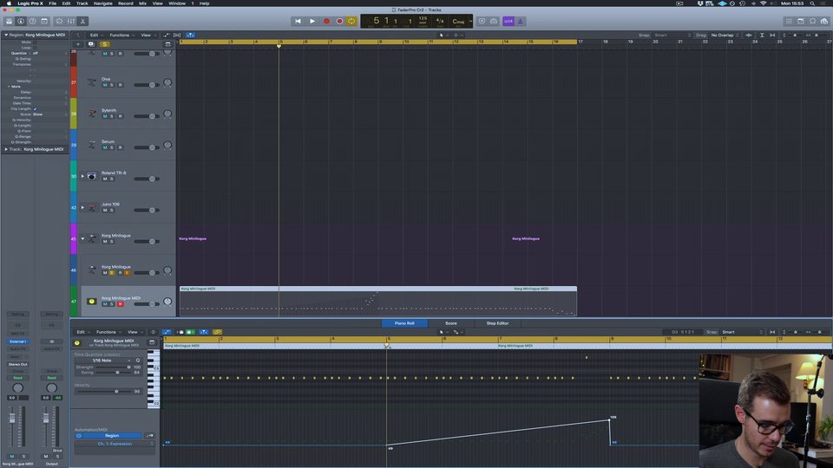Open the key signature Cmaj dropdown
Viewport: 833px width, 468px height.
460,21
